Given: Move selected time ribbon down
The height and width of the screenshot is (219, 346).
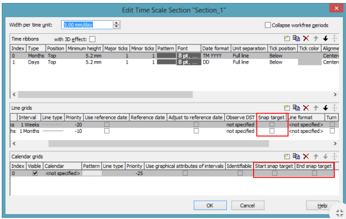Looking at the screenshot, I should coord(325,39).
